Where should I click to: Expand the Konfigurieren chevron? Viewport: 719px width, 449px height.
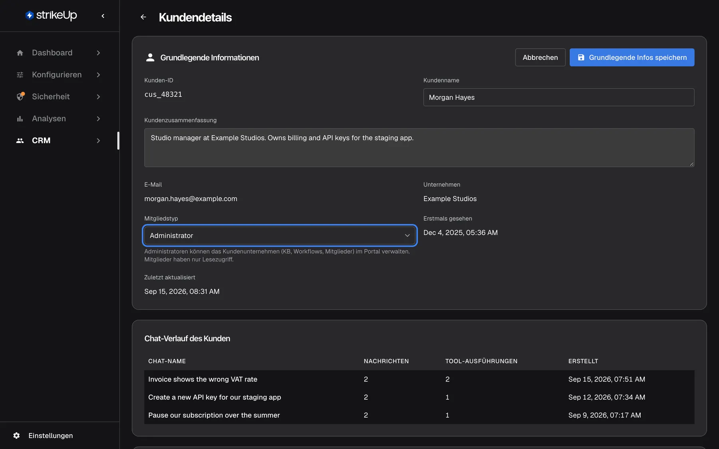pyautogui.click(x=98, y=75)
